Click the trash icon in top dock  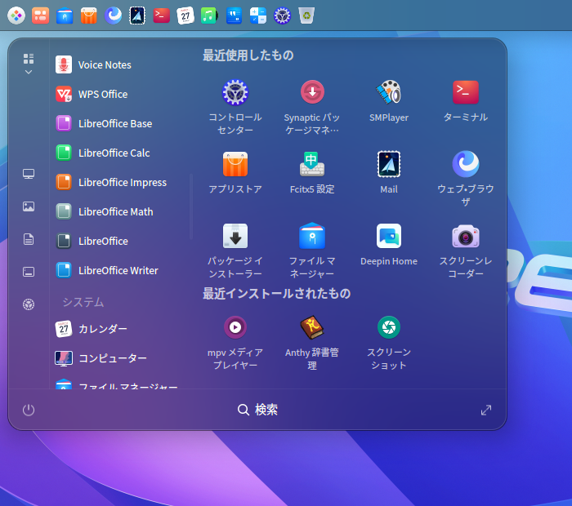pos(306,15)
